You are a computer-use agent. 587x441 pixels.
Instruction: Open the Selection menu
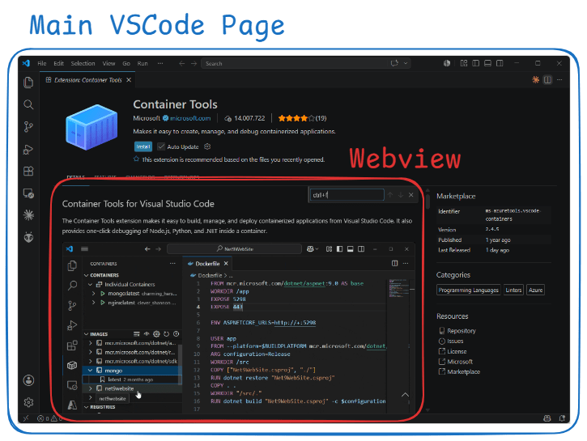(x=83, y=64)
